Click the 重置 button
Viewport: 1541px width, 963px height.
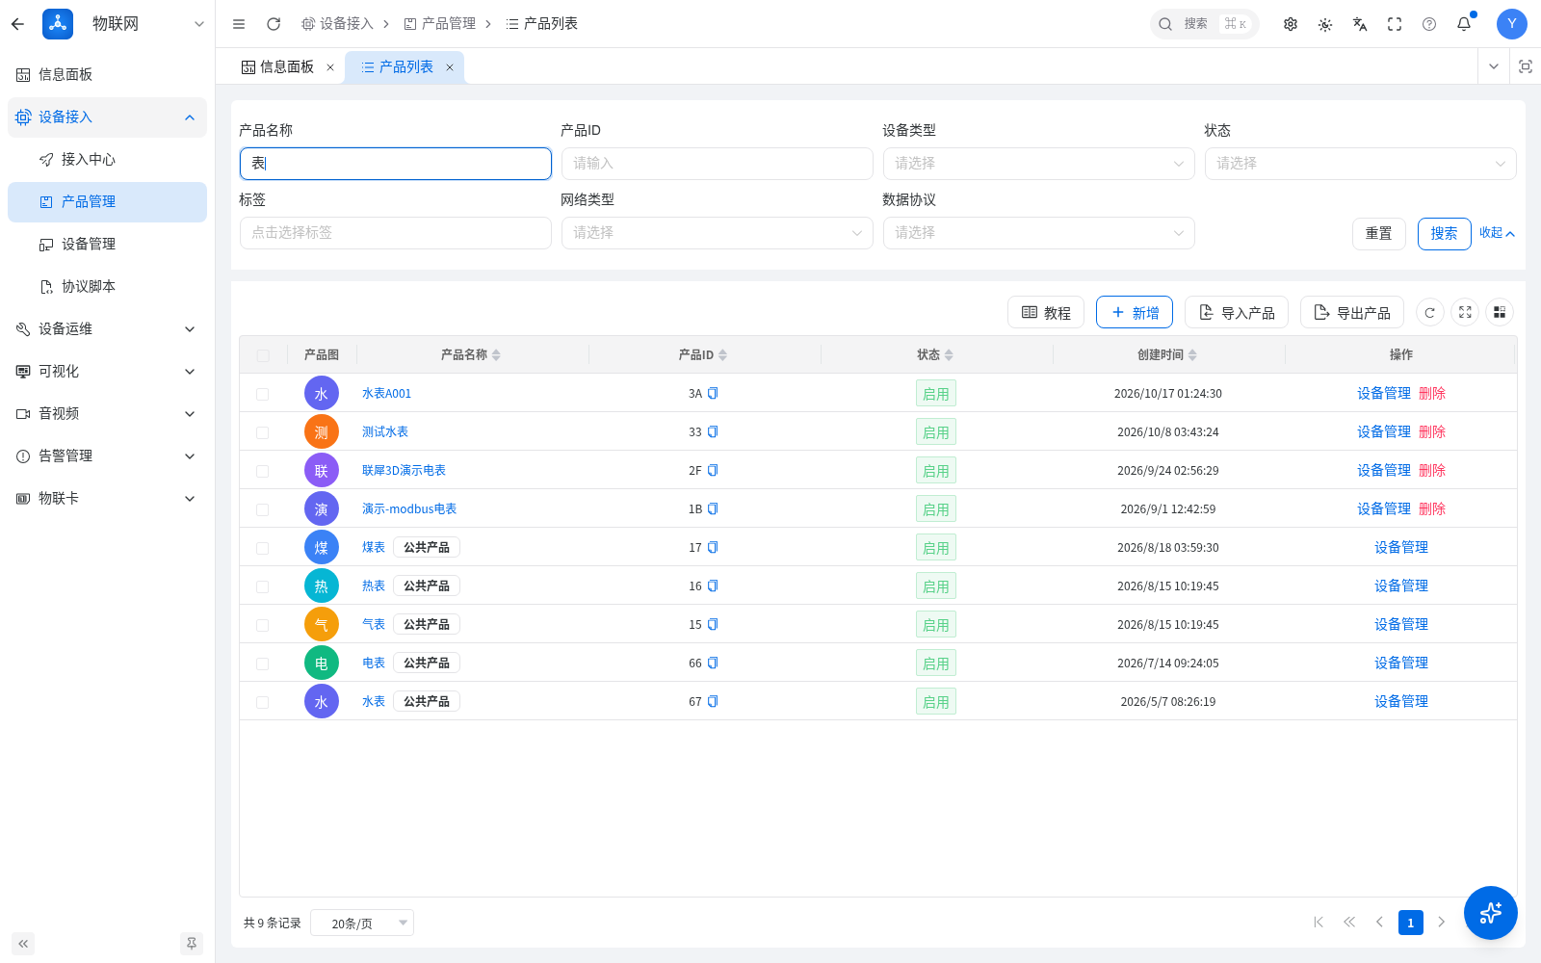tap(1378, 233)
